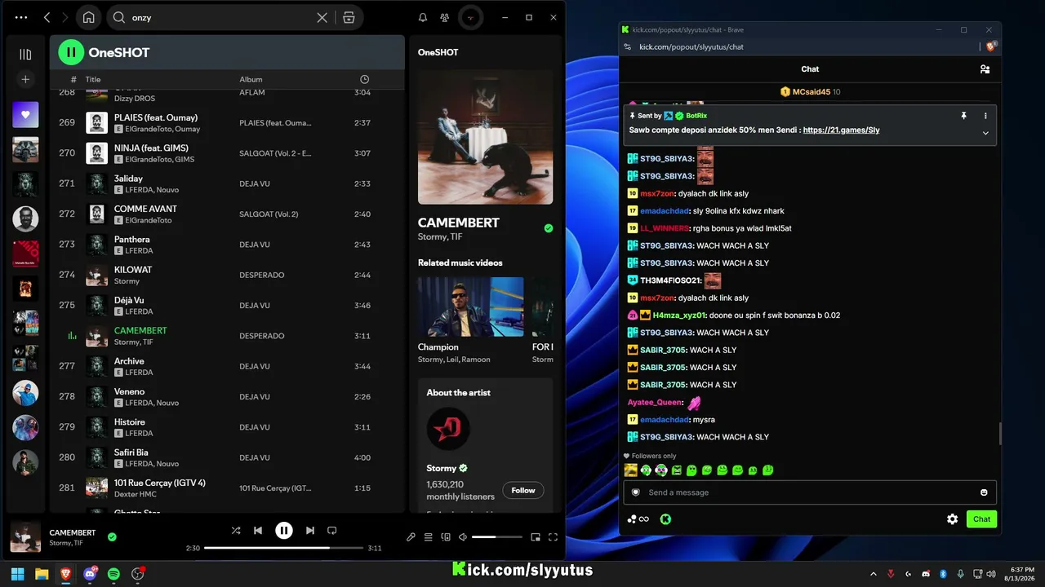
Task: Toggle repeat mode in Spotify player
Action: (331, 531)
